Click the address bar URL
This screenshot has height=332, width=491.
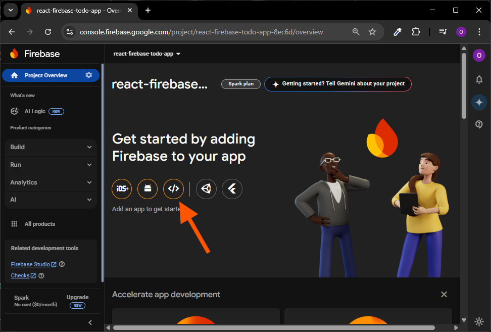pos(201,32)
